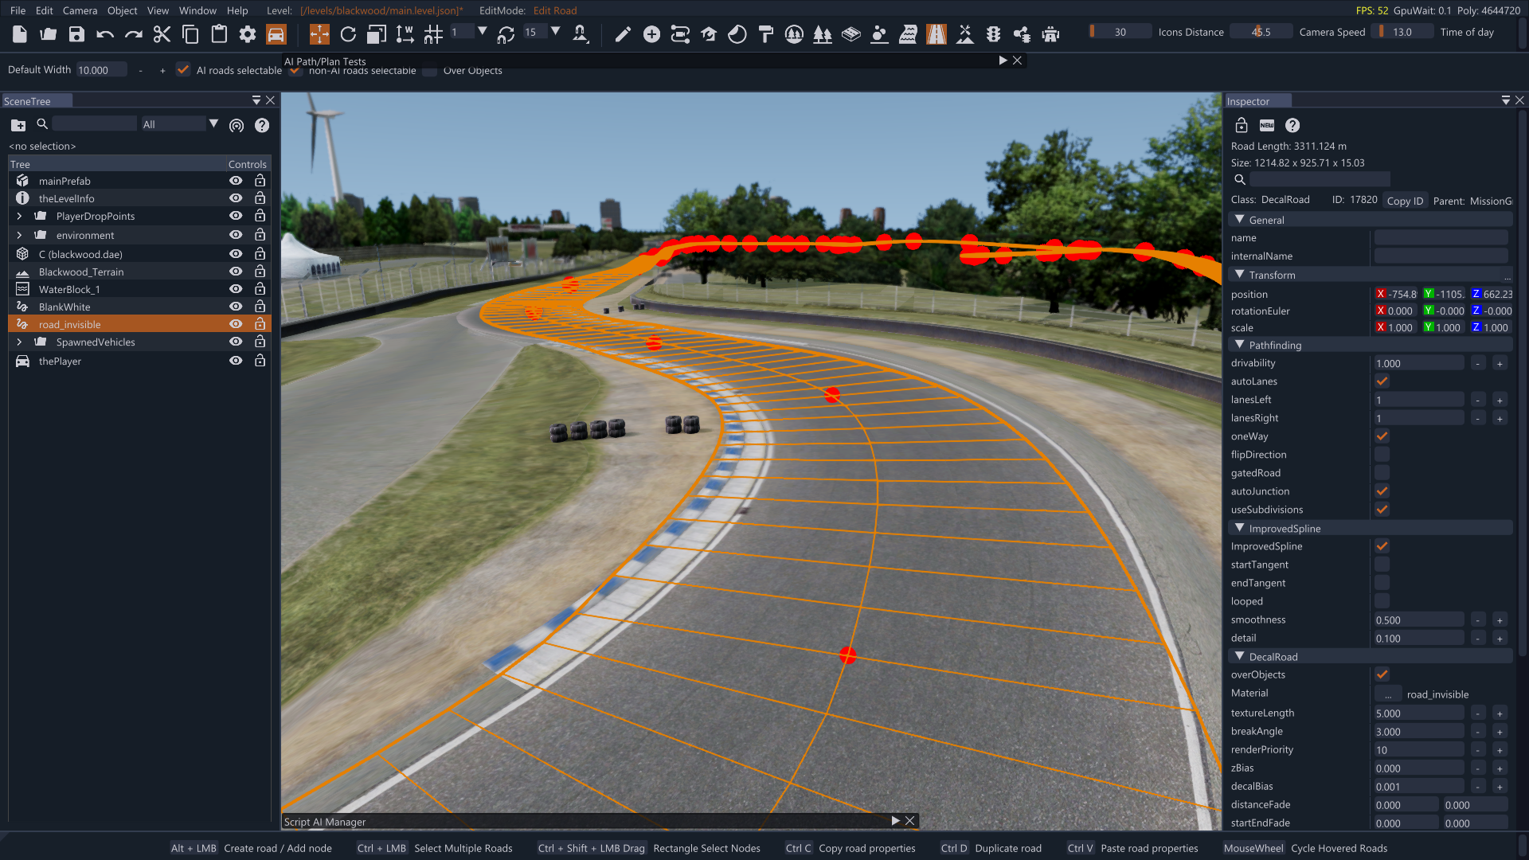Open the Camera menu
Viewport: 1529px width, 860px height.
80,10
